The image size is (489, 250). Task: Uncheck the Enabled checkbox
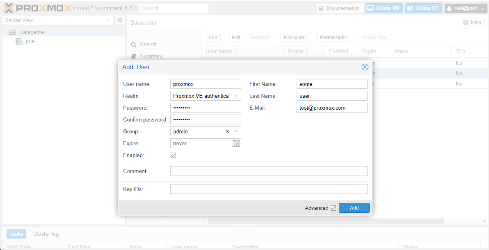(173, 155)
